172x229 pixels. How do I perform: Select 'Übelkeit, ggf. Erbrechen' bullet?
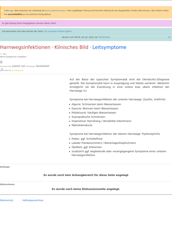87,147
